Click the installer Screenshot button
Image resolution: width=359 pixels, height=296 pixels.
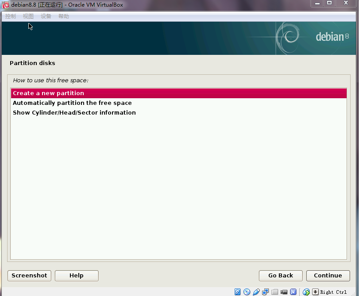point(29,276)
